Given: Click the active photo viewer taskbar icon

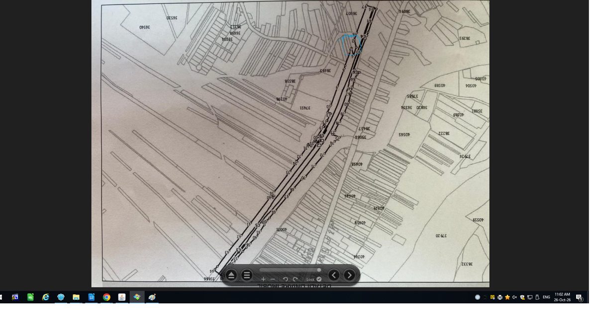Looking at the screenshot, I should [137, 297].
